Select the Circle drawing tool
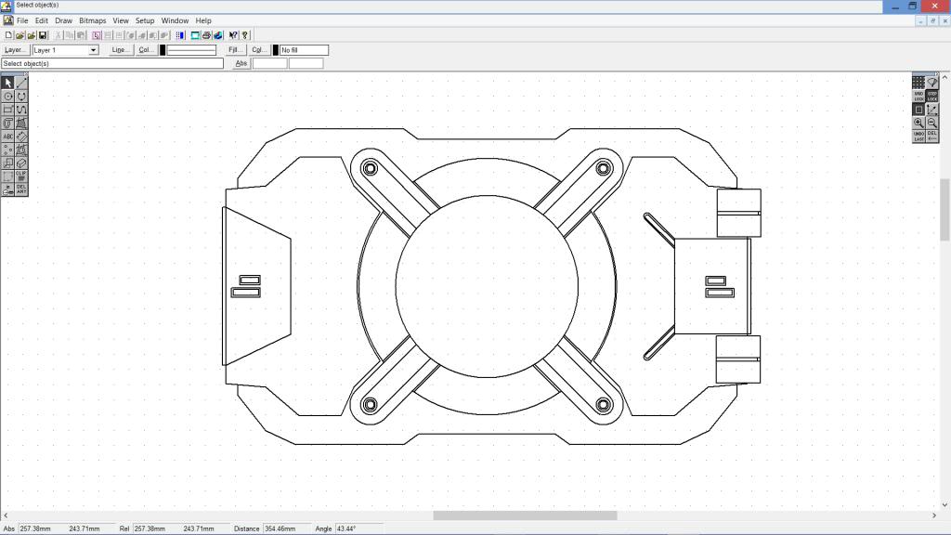951x535 pixels. click(x=7, y=97)
